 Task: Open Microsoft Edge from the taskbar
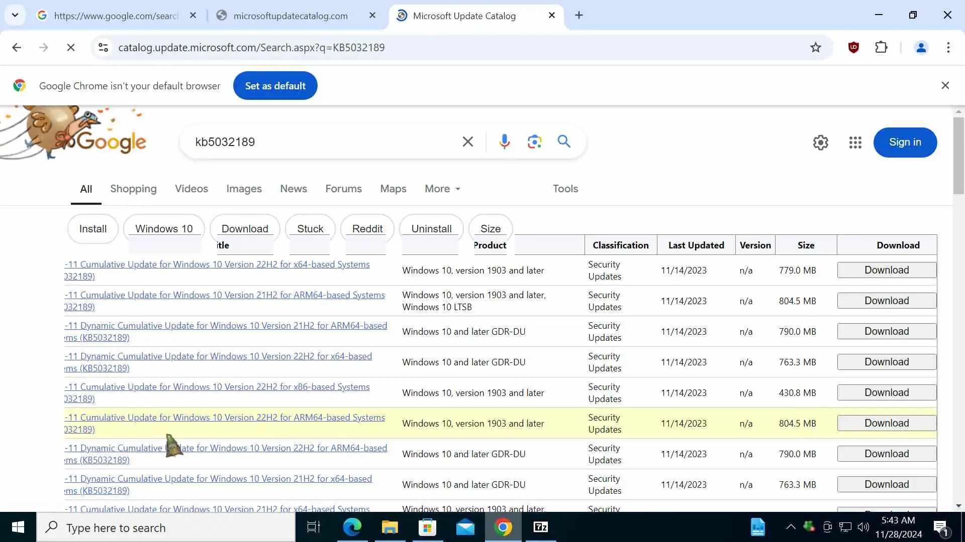(x=352, y=527)
